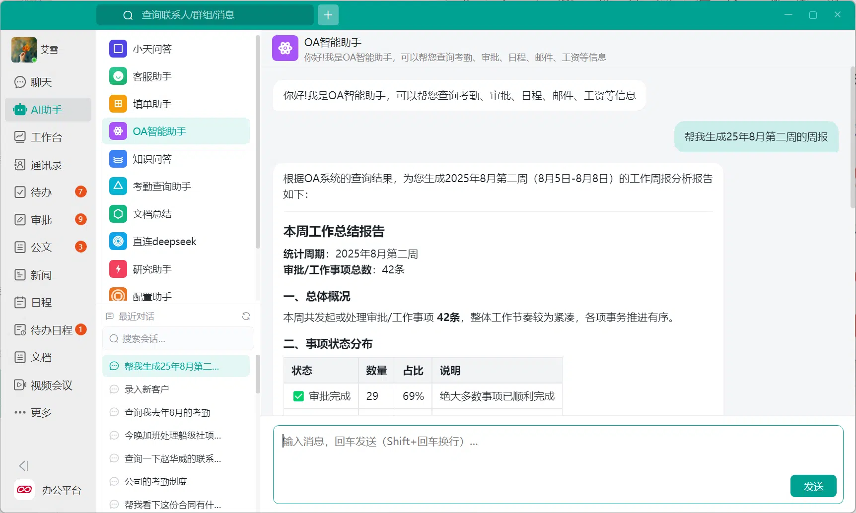856x513 pixels.
Task: Open 审批 approvals list
Action: tap(48, 220)
